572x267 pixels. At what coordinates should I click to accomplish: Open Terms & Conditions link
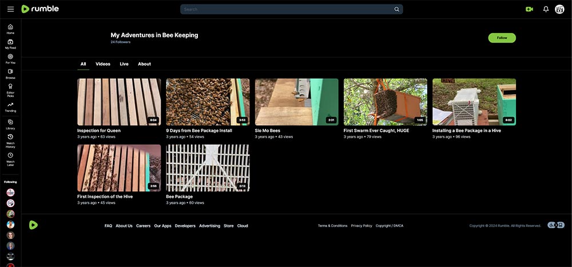point(332,226)
